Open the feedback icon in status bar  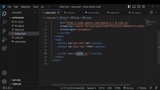(150, 88)
